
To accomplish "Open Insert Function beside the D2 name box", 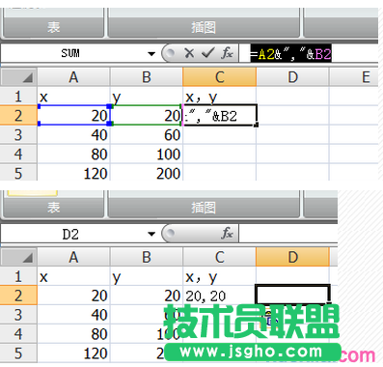I will tap(227, 233).
